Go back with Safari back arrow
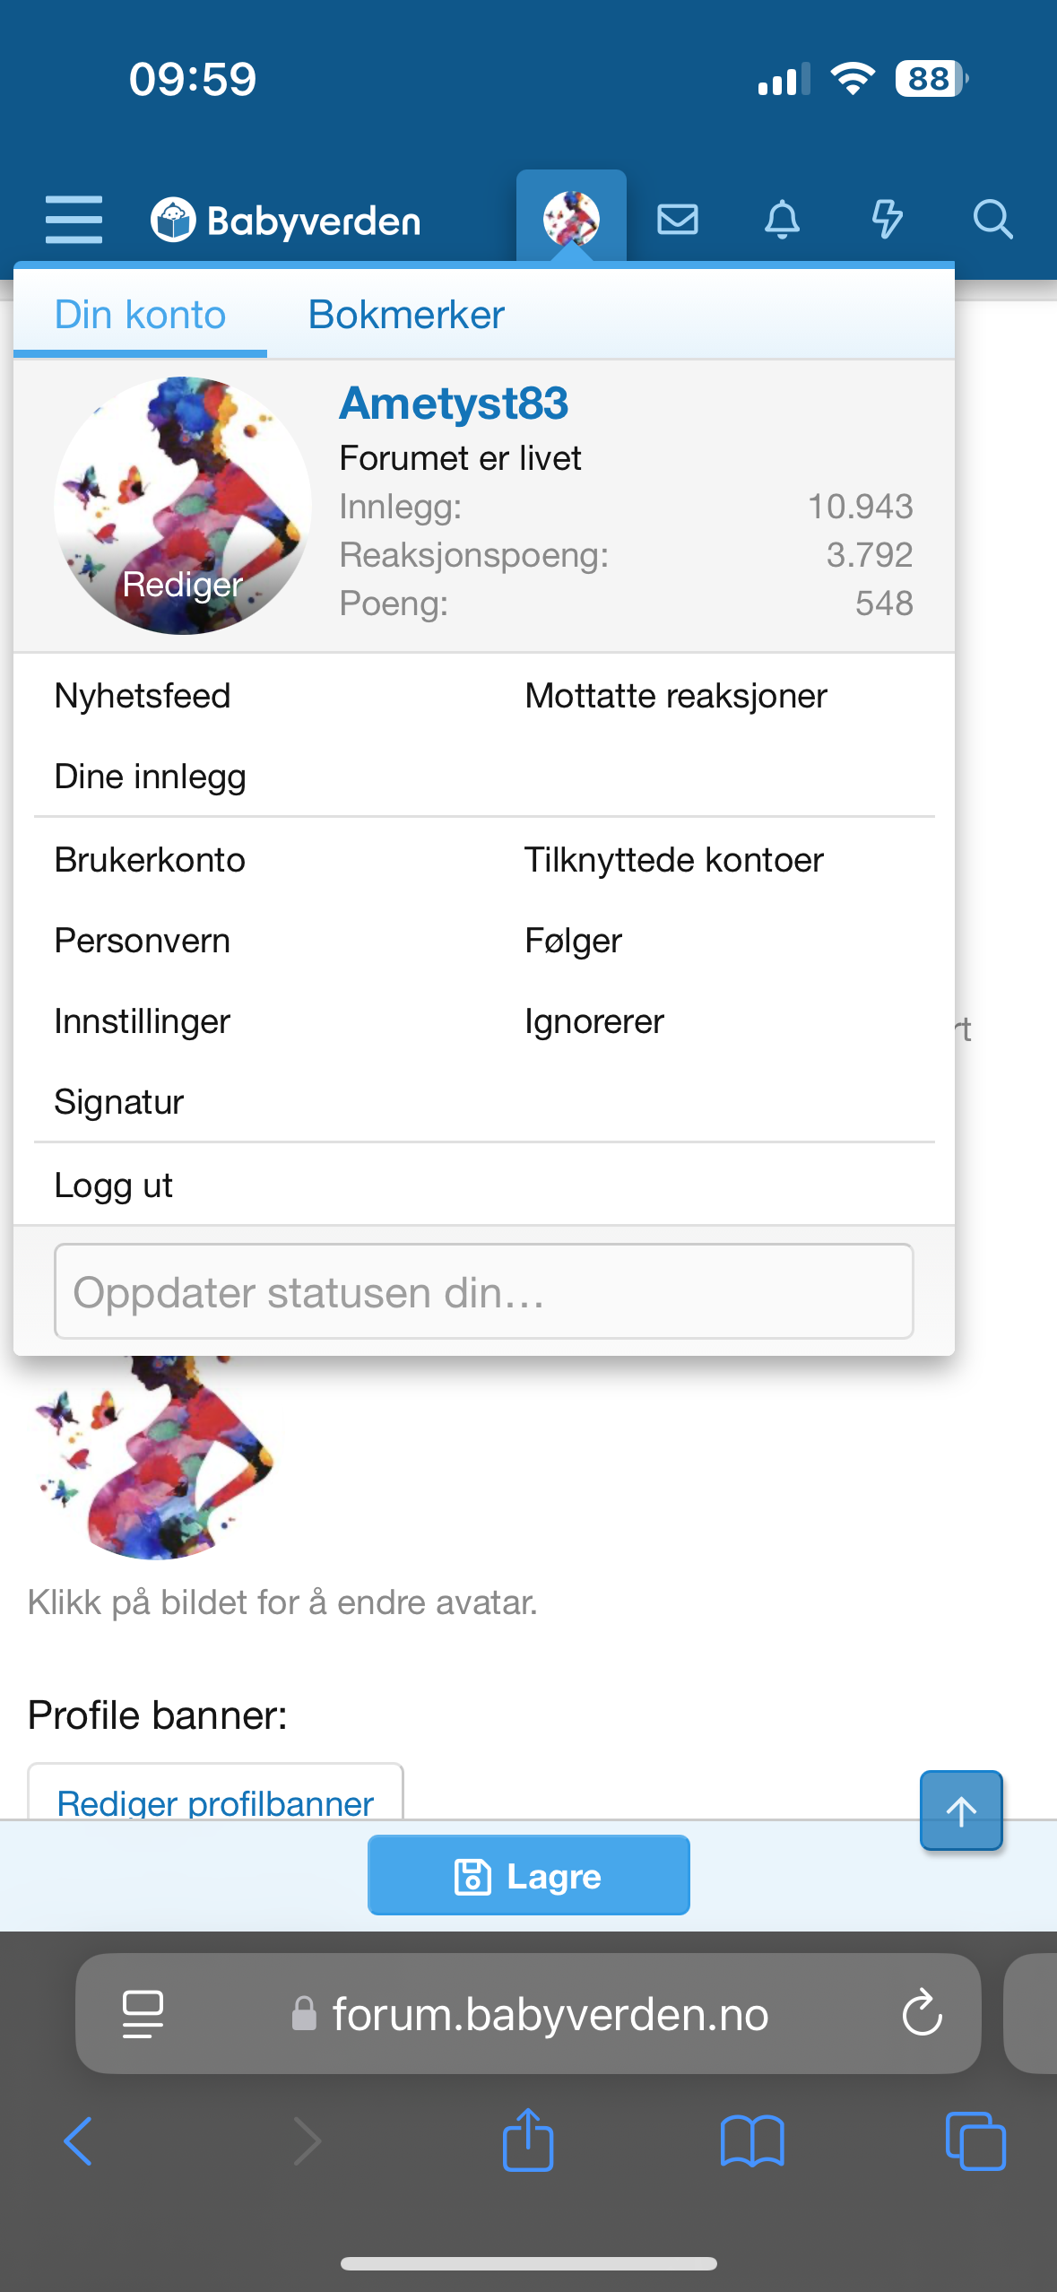1057x2292 pixels. pos(79,2141)
